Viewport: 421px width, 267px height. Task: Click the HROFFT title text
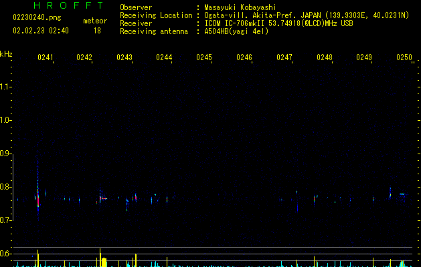click(69, 5)
